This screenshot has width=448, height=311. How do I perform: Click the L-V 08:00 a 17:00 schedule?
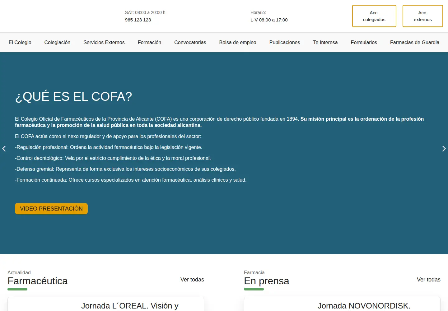click(x=269, y=20)
